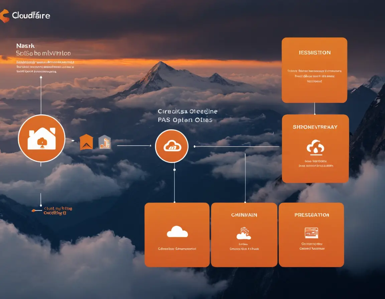The width and height of the screenshot is (385, 299).
Task: Click browser window icon in PRESTEATION card
Action: (311, 233)
